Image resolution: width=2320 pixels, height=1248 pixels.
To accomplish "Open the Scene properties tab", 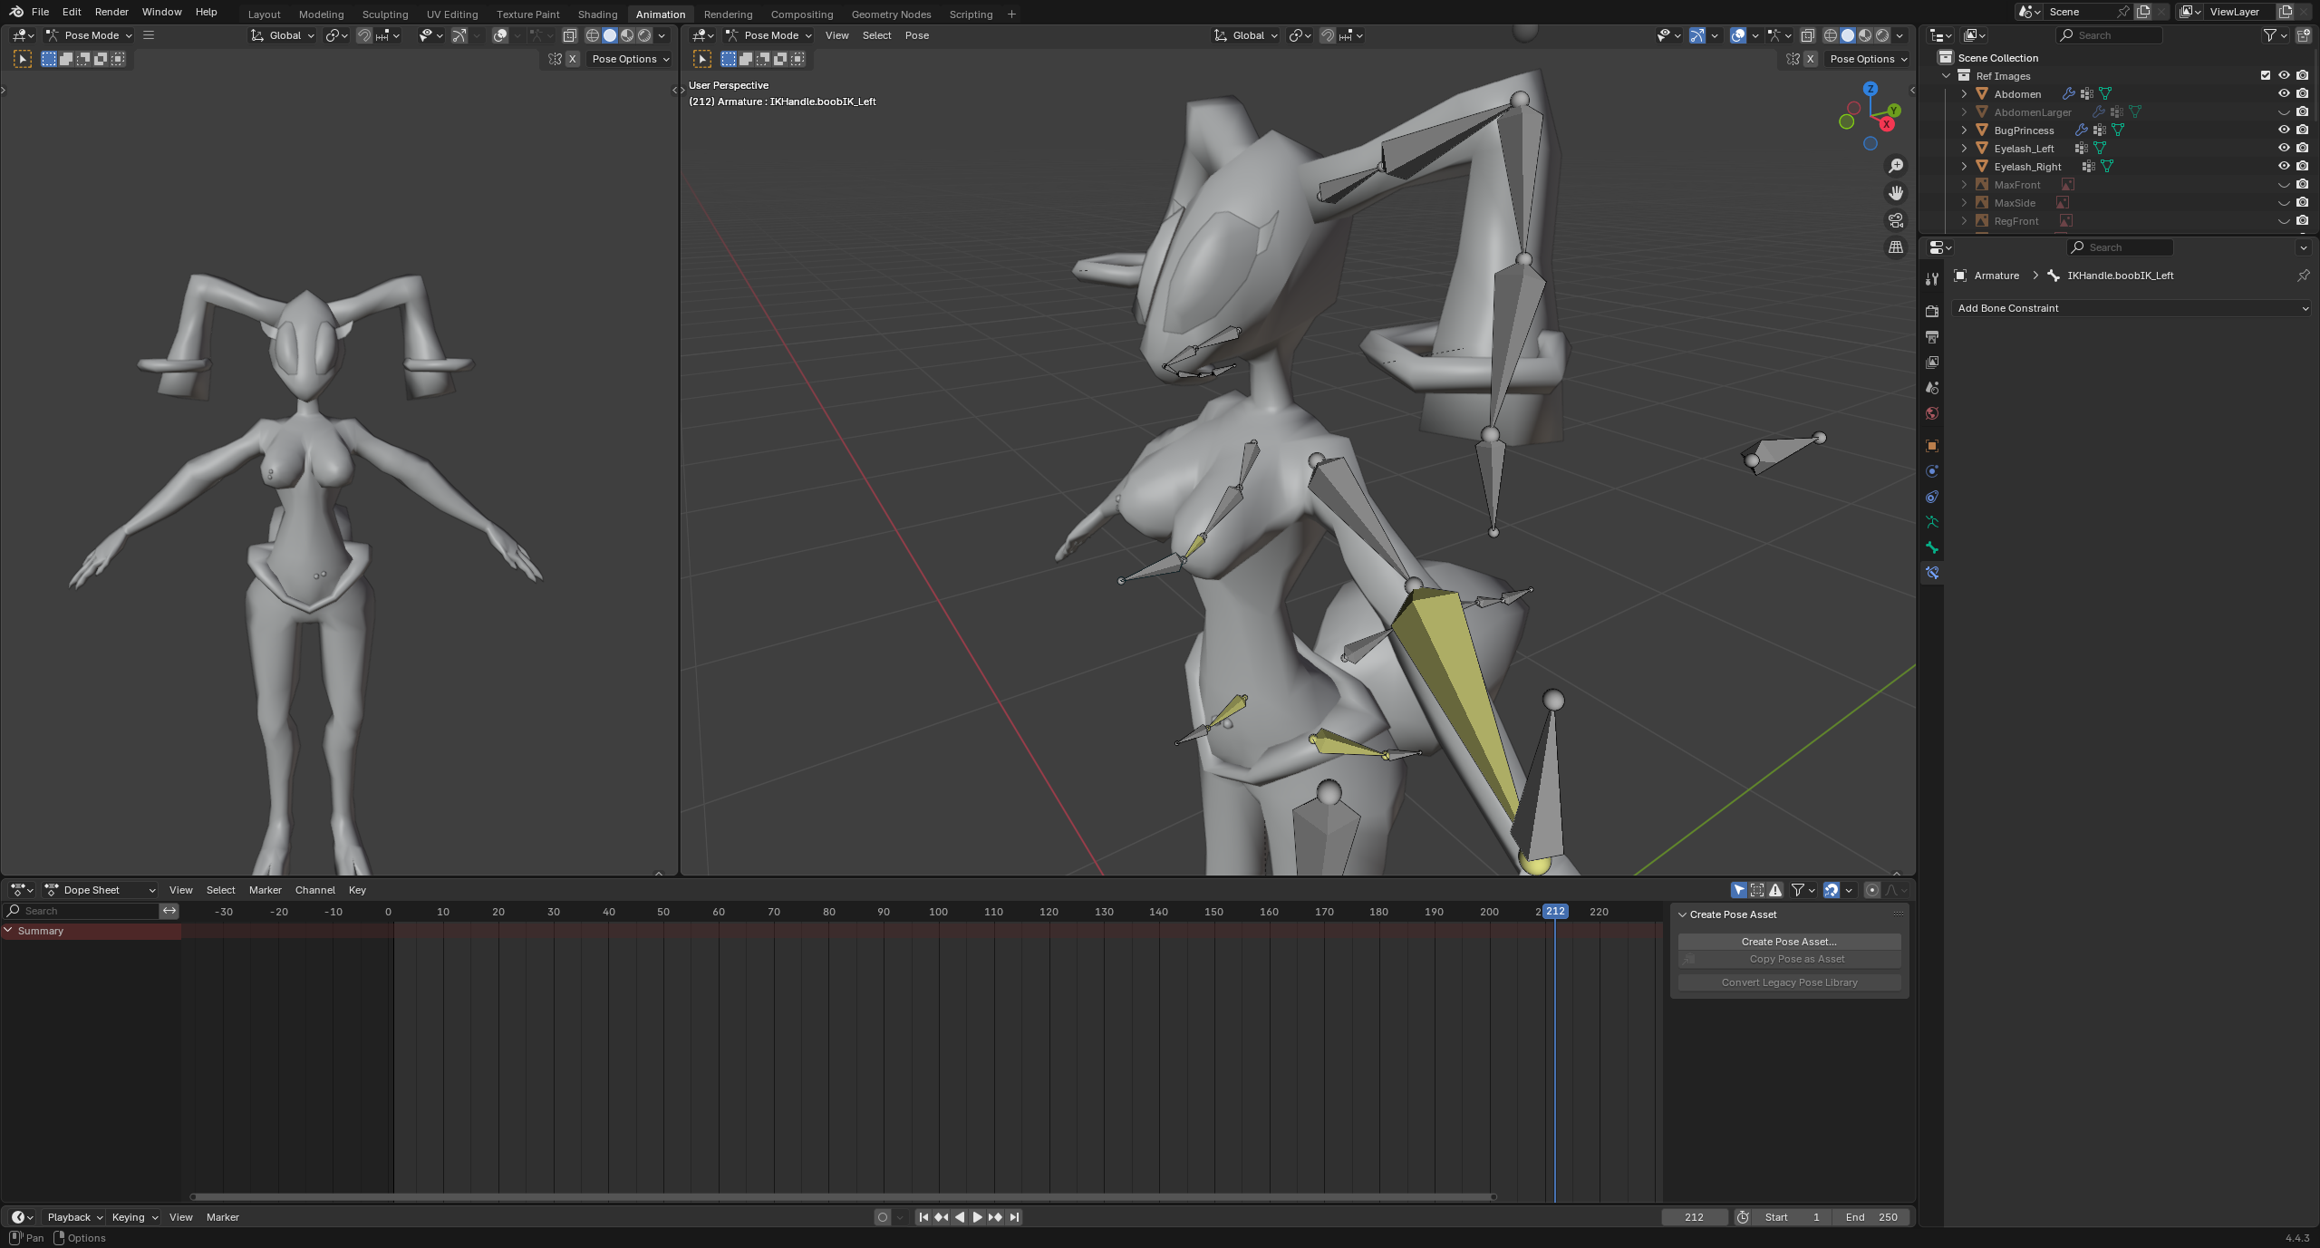I will (x=1932, y=388).
